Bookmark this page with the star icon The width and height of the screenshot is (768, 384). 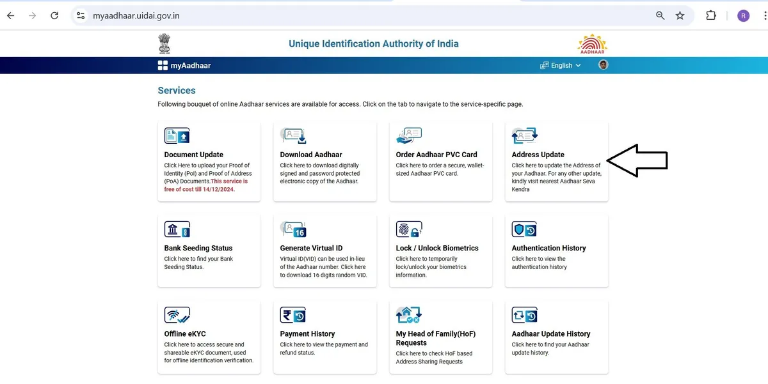(680, 15)
